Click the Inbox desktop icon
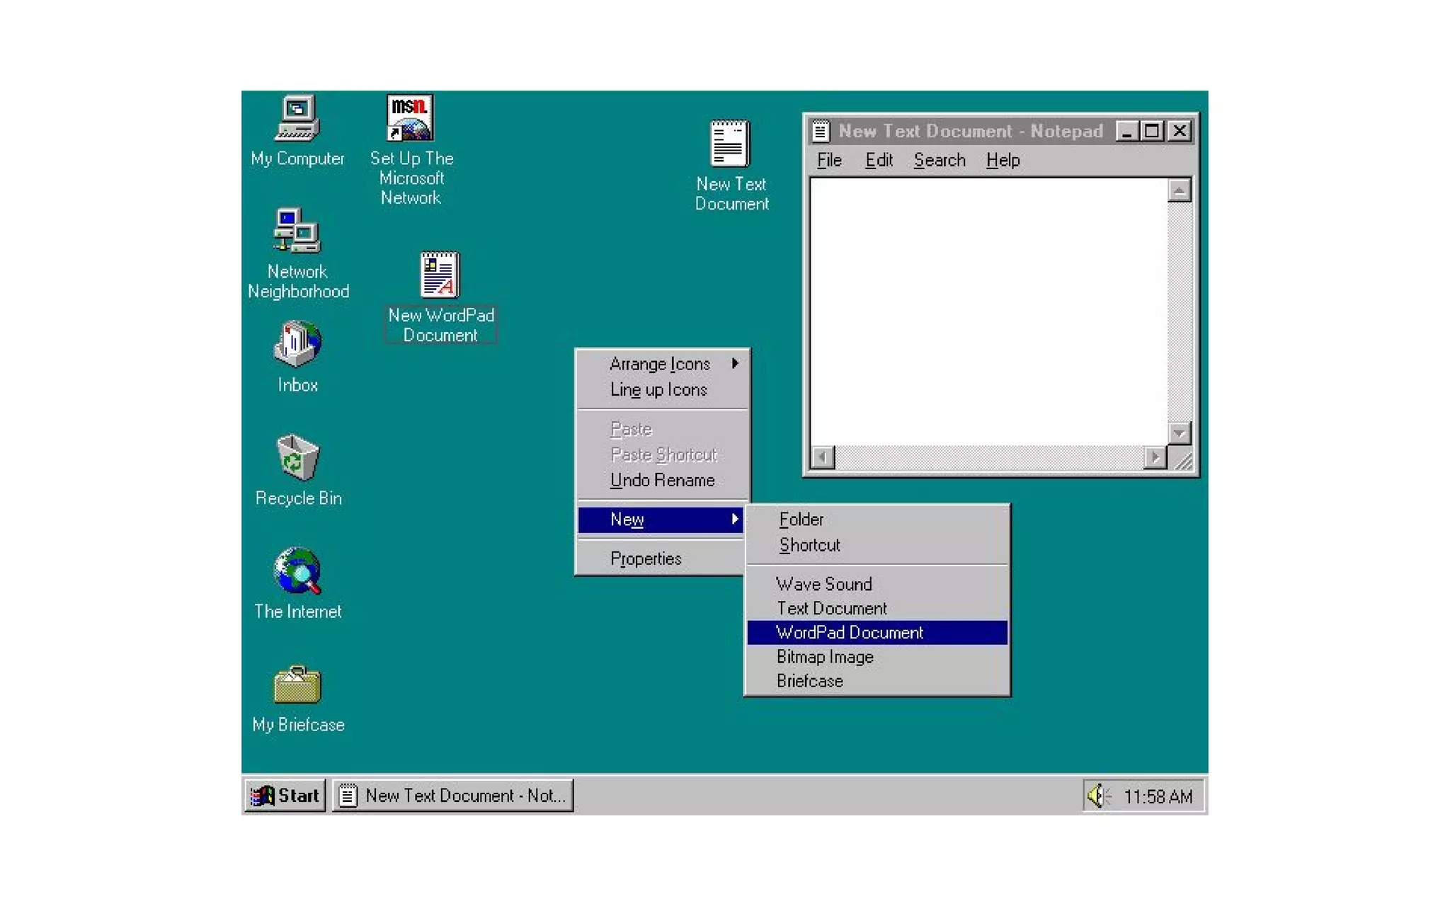 coord(297,345)
